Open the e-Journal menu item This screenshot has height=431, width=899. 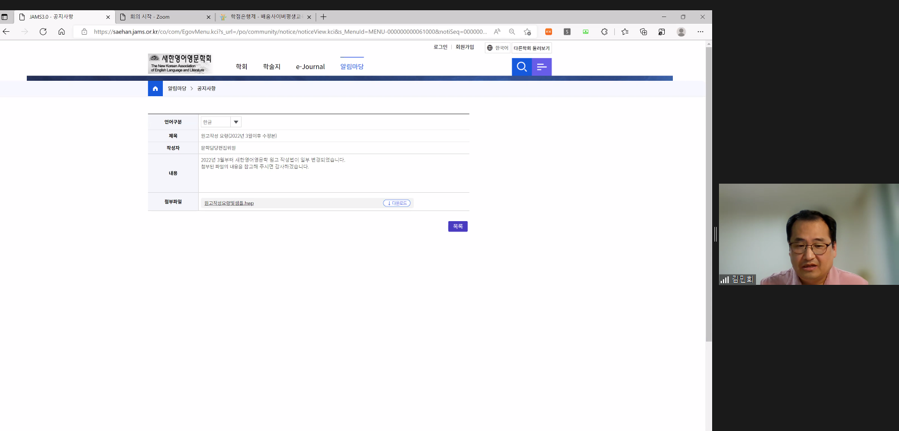point(310,67)
